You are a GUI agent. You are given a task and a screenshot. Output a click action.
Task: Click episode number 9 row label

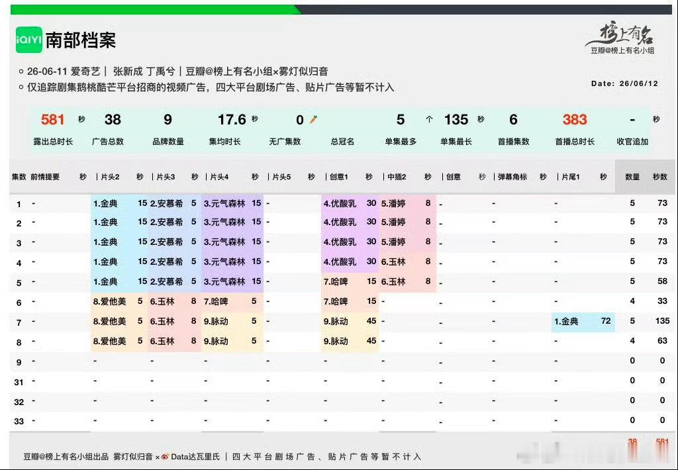[x=19, y=362]
